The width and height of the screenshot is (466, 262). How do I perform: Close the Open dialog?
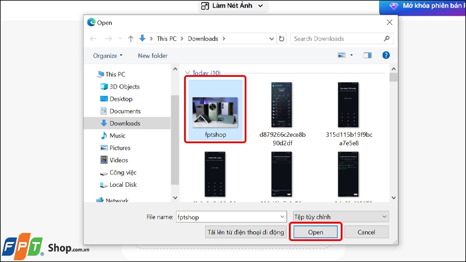point(389,23)
